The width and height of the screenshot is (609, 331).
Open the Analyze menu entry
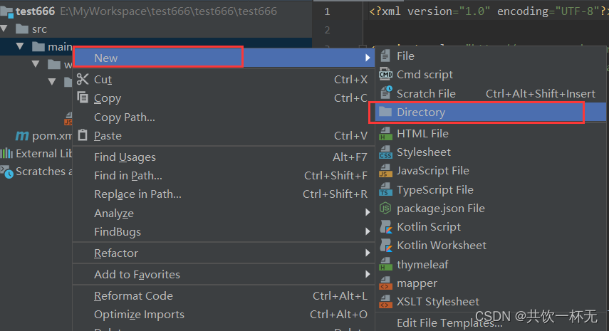[x=224, y=213]
